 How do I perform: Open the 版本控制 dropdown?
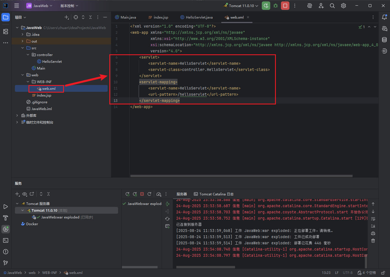[69, 6]
